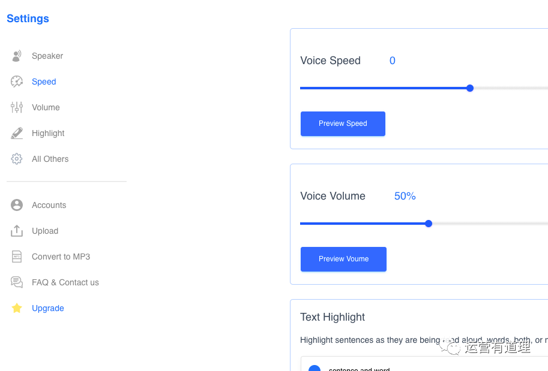
Task: Select the sentence and word radio option
Action: pos(315,369)
